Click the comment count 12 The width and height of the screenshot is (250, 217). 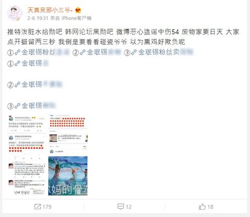[x=129, y=207]
